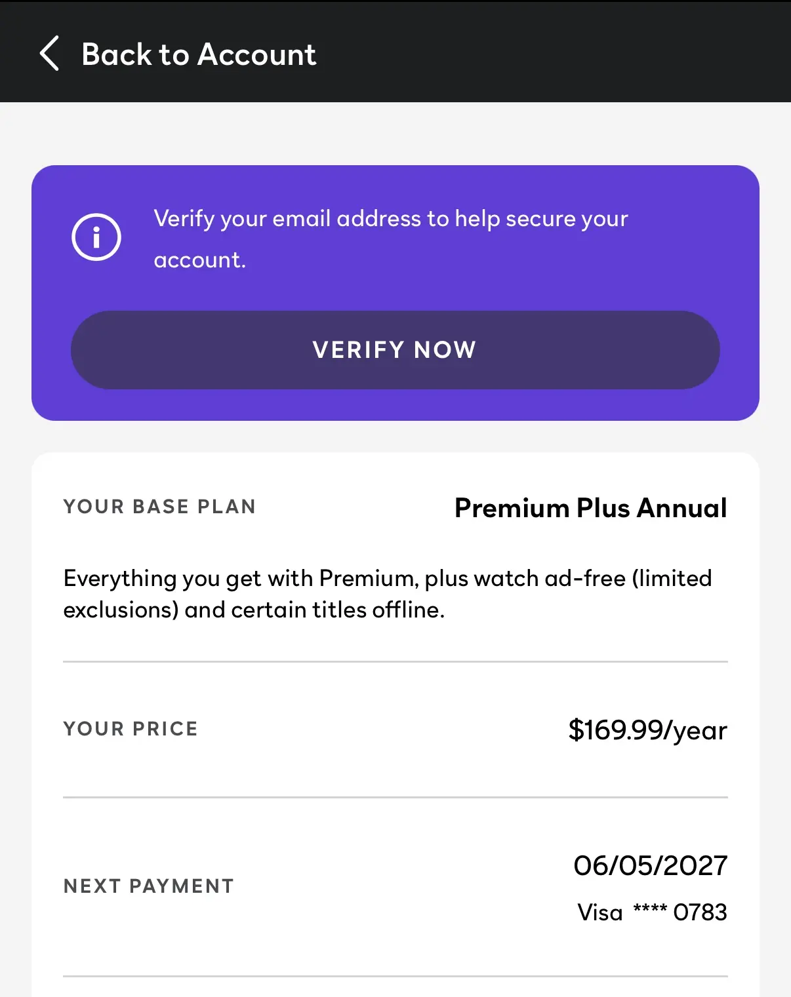The image size is (791, 997).
Task: Tap the Premium Plus Annual plan name
Action: point(591,507)
